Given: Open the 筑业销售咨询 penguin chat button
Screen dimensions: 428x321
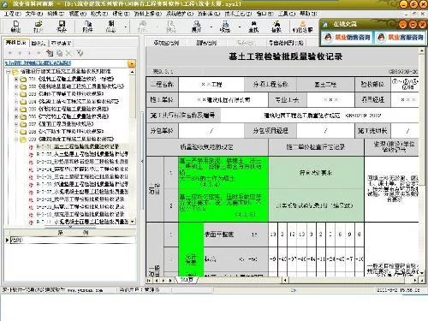Looking at the screenshot, I should tap(347, 38).
